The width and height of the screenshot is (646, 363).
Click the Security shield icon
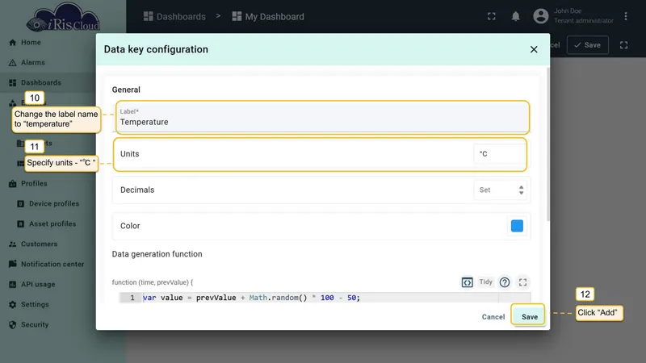12,325
